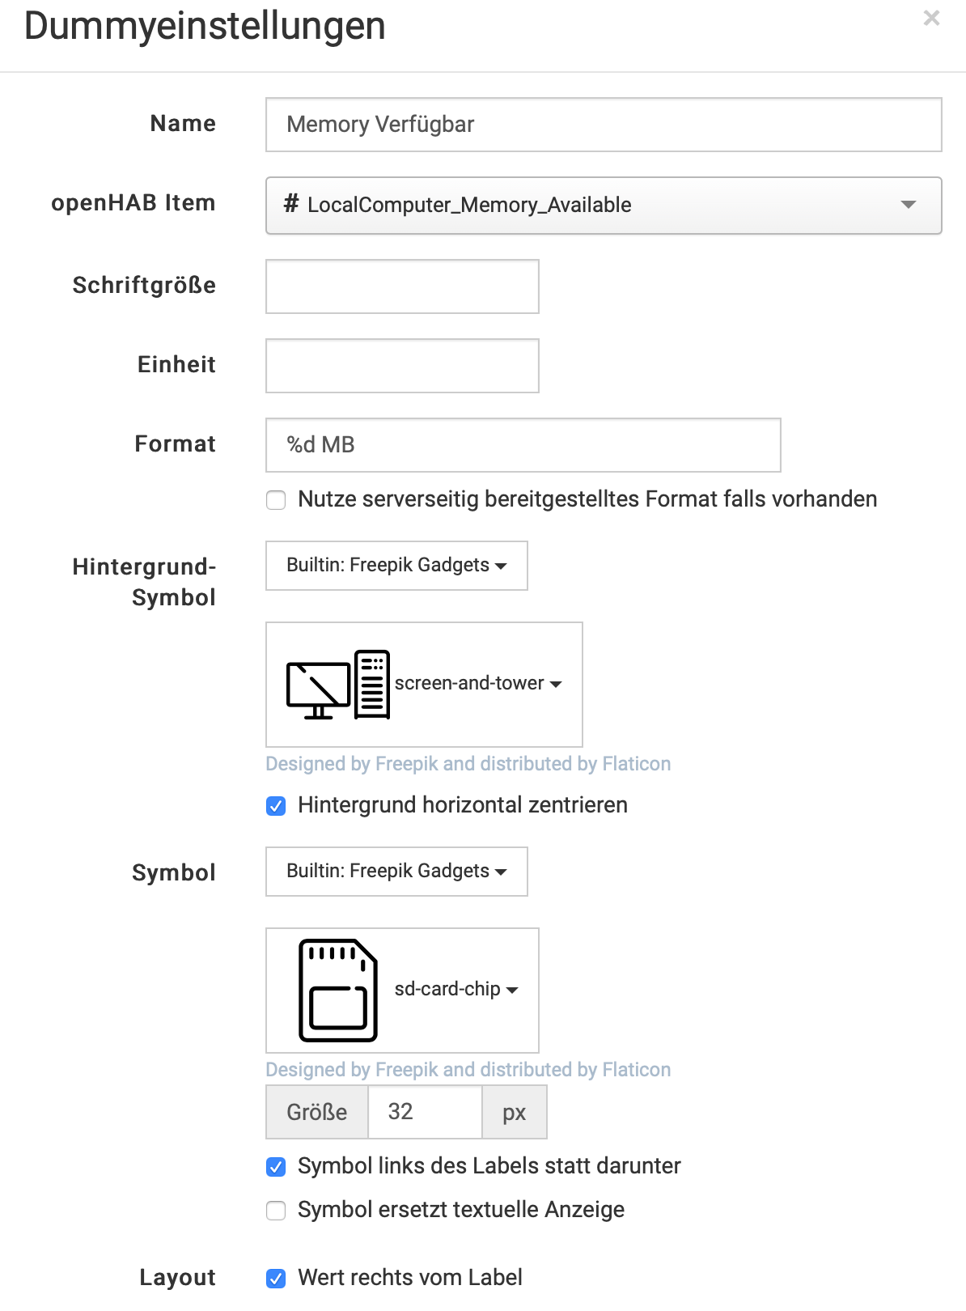Expand the sd-card-chip icon picker
The width and height of the screenshot is (966, 1311).
[456, 990]
